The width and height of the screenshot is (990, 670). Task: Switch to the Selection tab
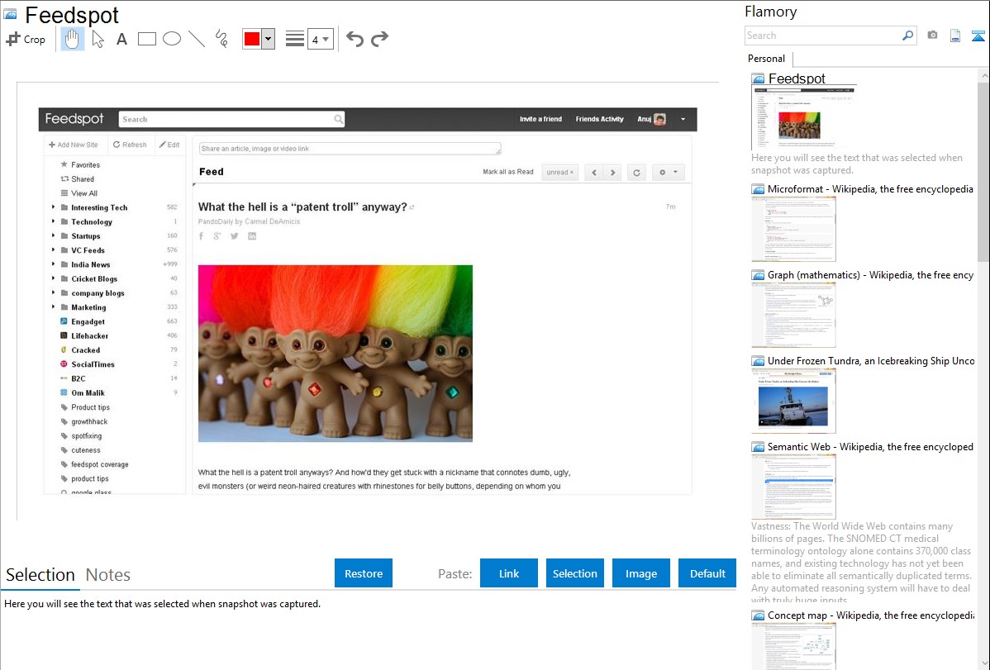[x=40, y=575]
